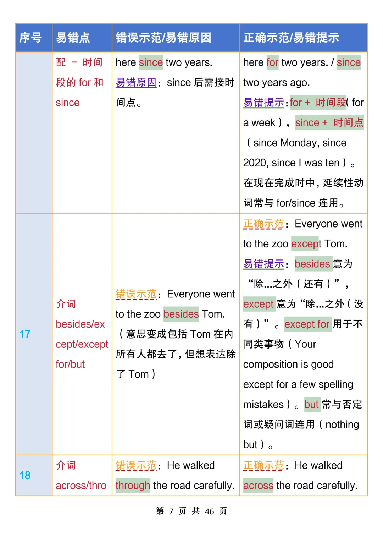Viewport: 383px width, 542px height.
Task: Click page footer '第 7 页 共 46 页'
Action: [x=191, y=511]
